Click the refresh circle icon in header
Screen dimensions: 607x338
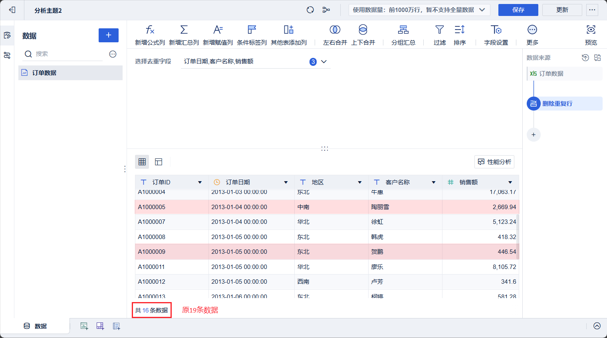(310, 10)
